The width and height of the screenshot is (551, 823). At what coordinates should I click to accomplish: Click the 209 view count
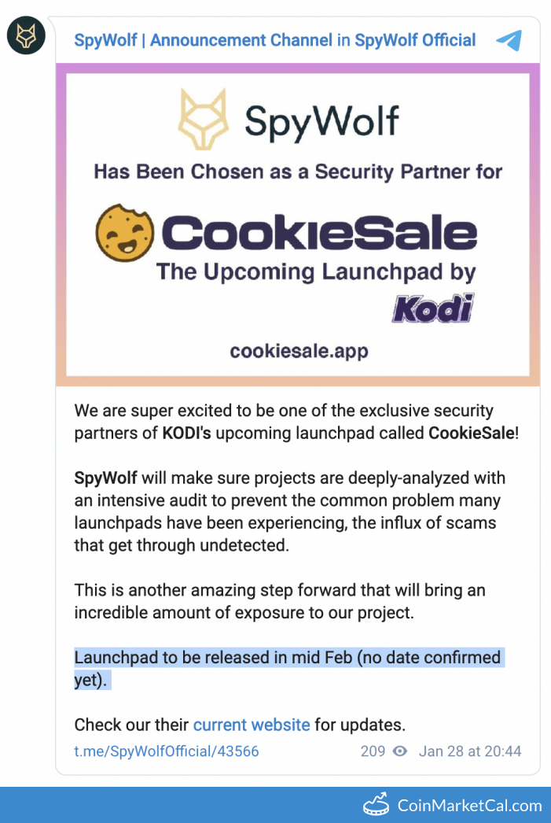(x=373, y=751)
